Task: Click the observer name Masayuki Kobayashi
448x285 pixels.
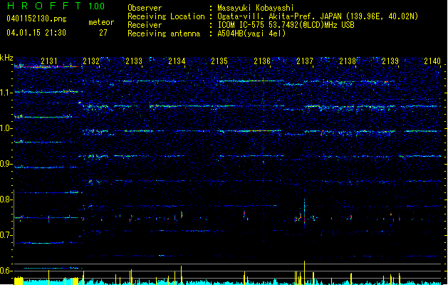Action: pyautogui.click(x=256, y=8)
